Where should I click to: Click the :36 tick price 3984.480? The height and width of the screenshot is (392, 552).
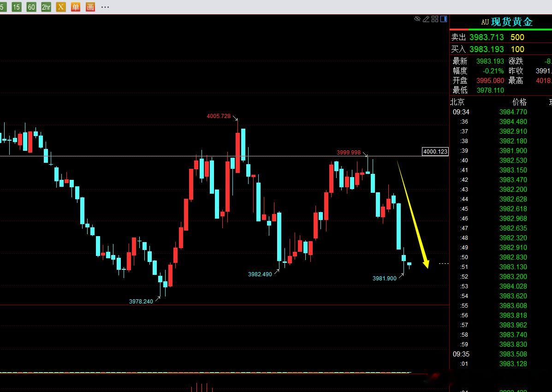click(513, 121)
